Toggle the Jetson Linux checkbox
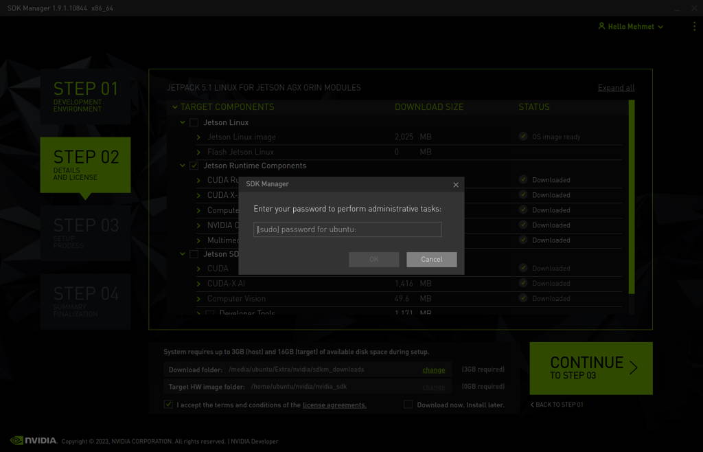 [194, 122]
